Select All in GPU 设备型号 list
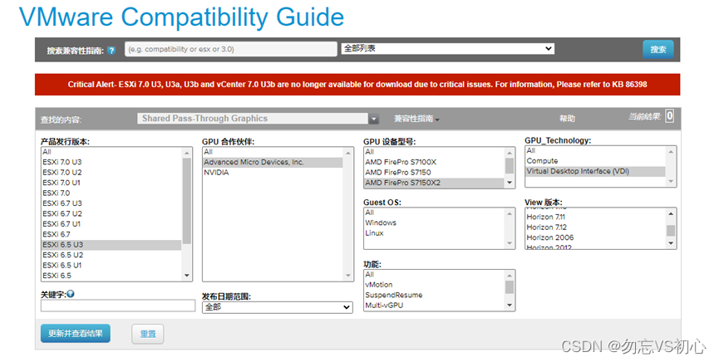 click(434, 152)
